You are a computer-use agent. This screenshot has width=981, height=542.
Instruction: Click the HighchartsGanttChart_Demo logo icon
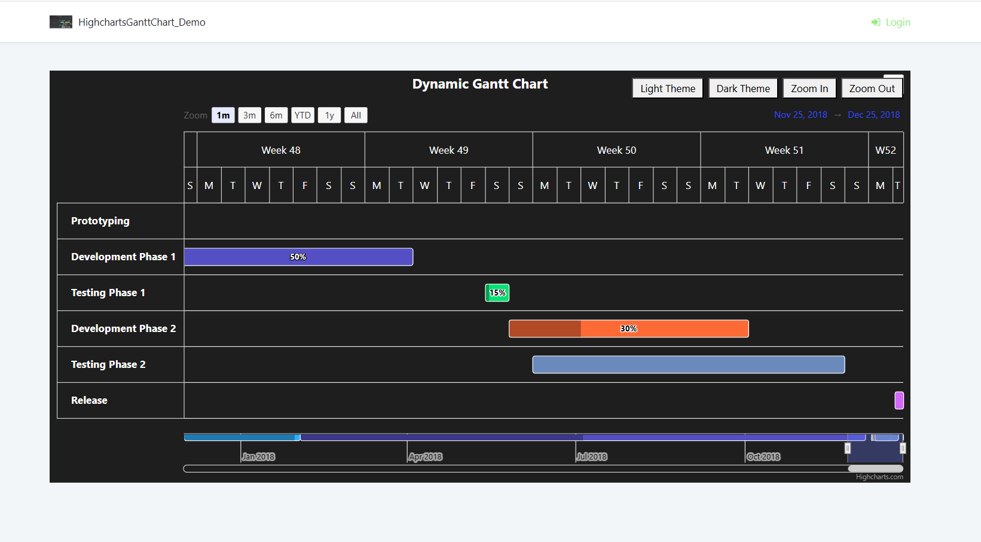point(61,22)
